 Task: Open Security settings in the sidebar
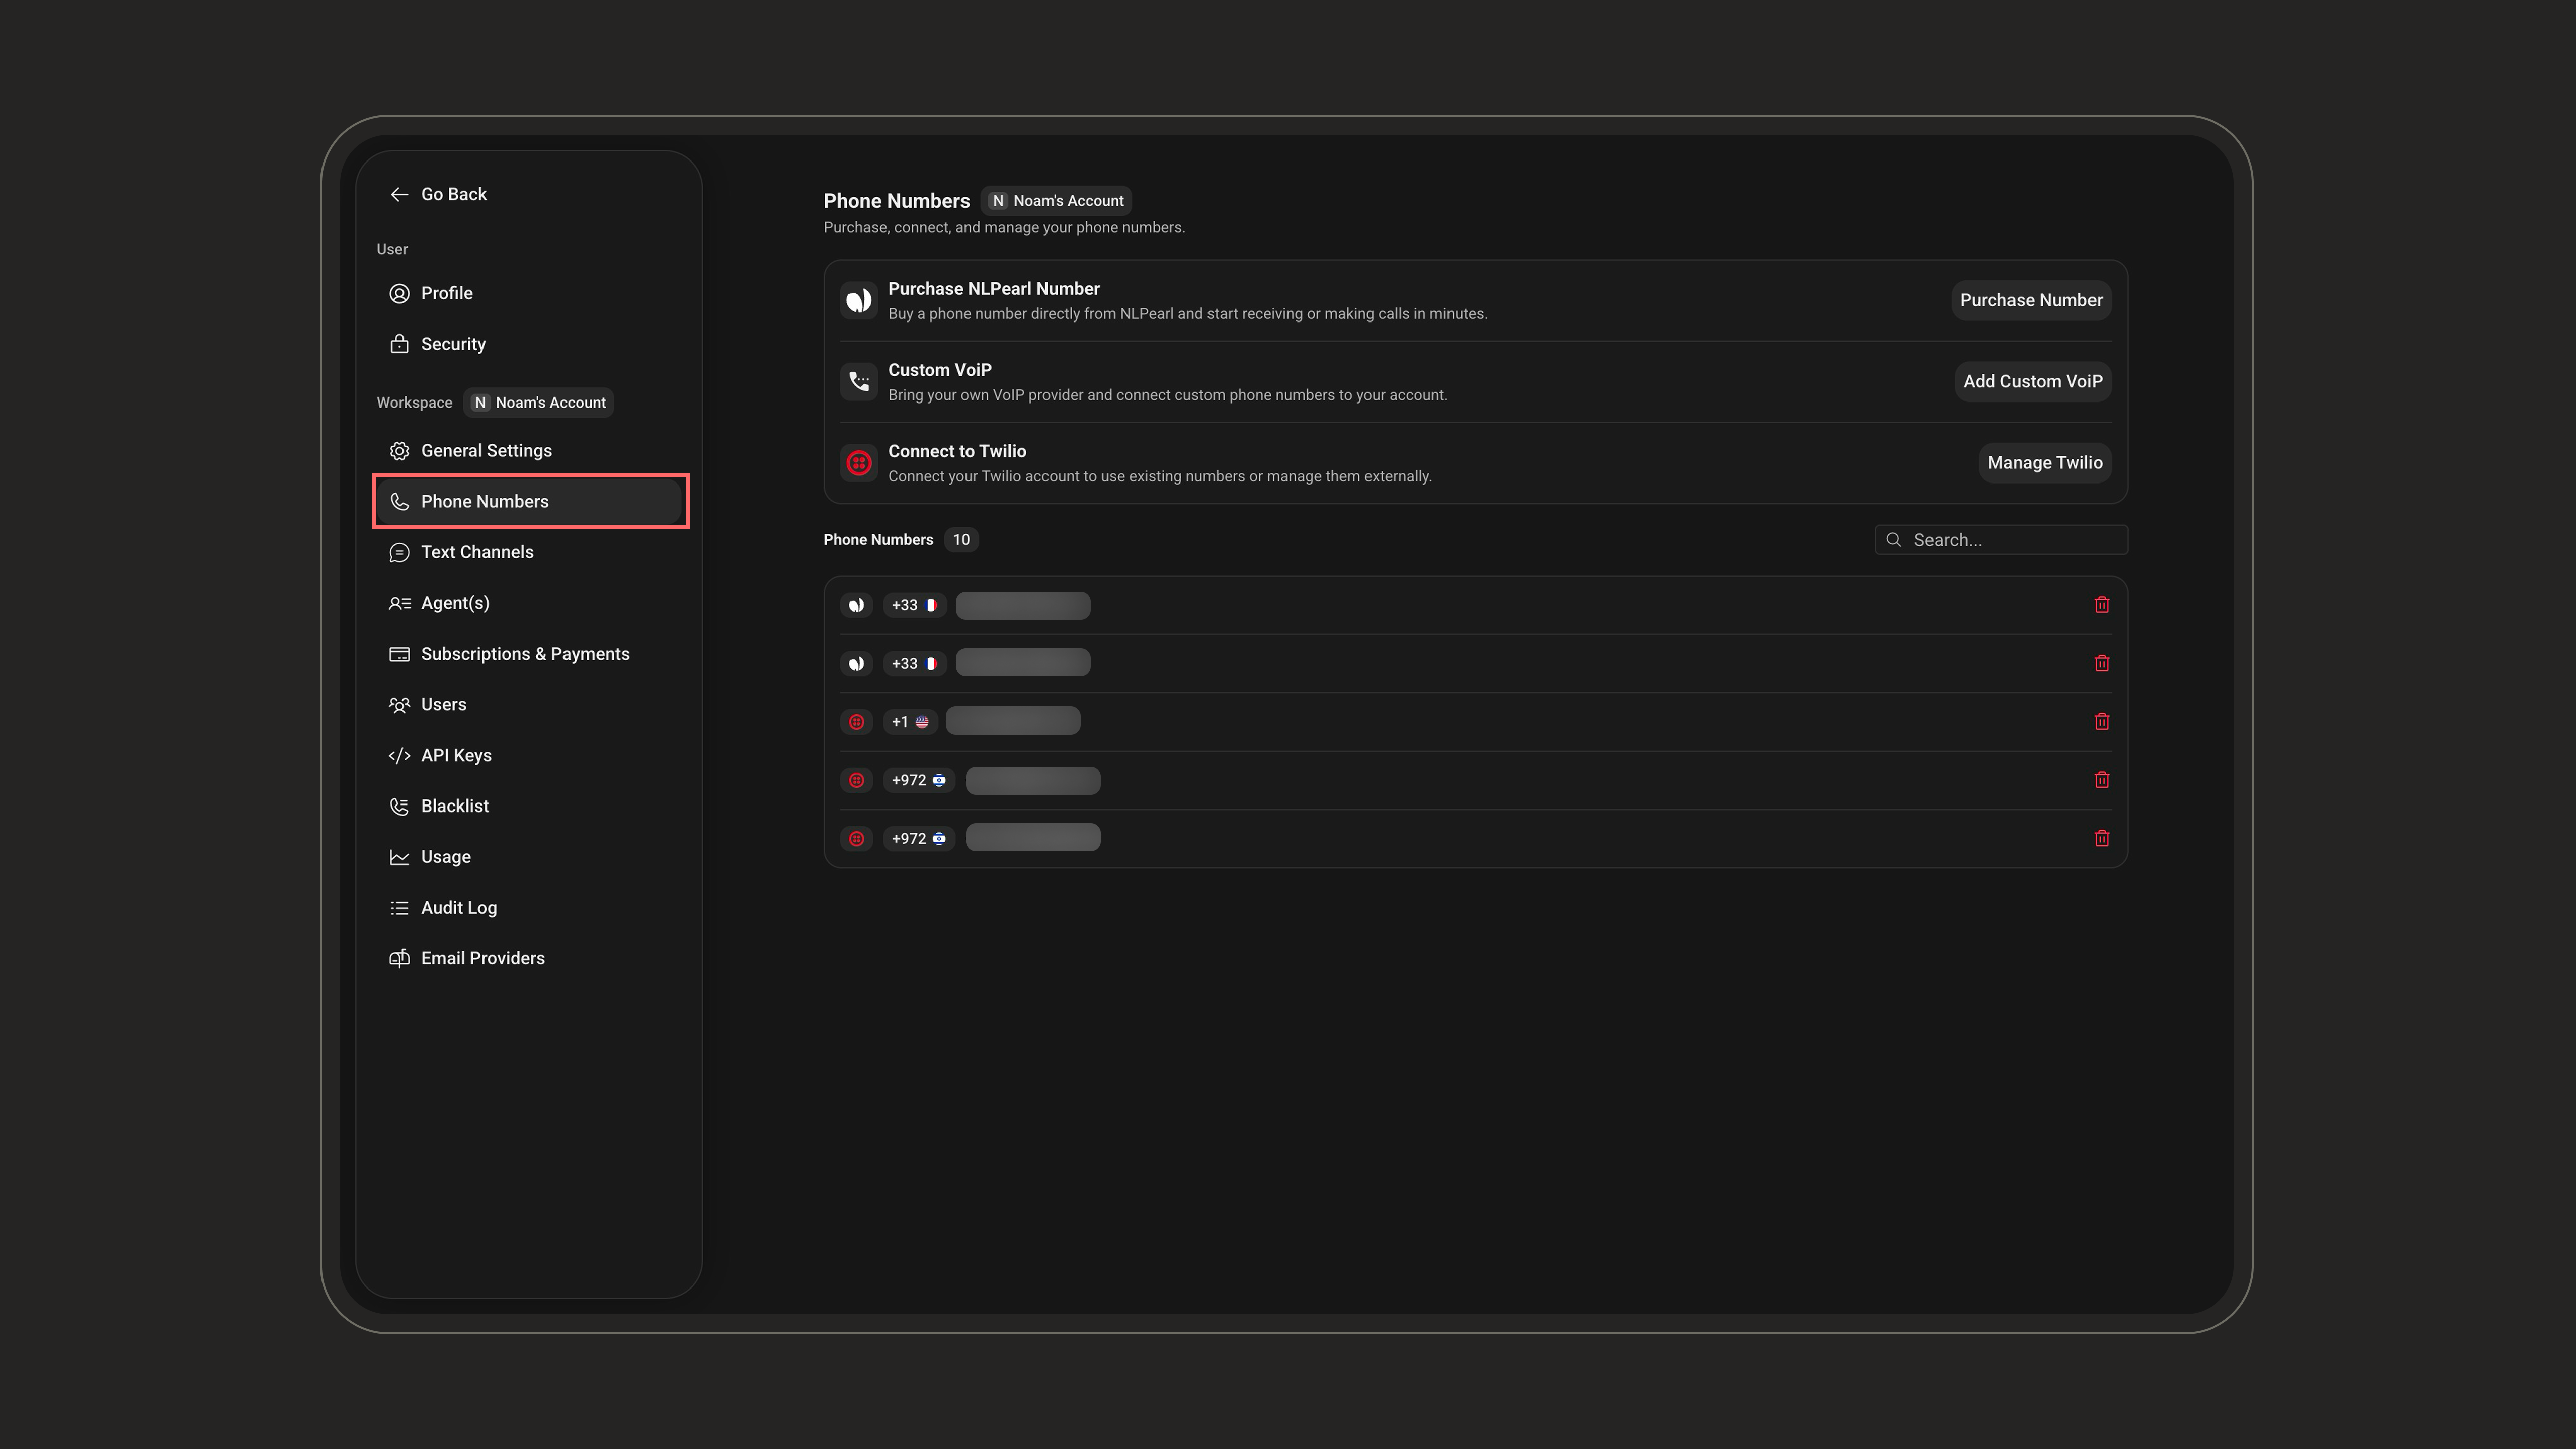(529, 344)
